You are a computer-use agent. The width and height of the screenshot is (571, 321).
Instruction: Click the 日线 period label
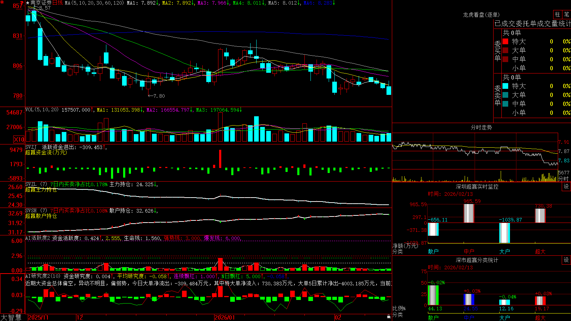tap(57, 3)
